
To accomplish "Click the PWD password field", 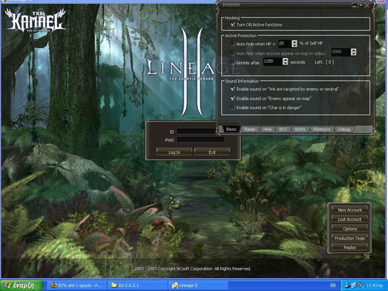I will pyautogui.click(x=201, y=140).
